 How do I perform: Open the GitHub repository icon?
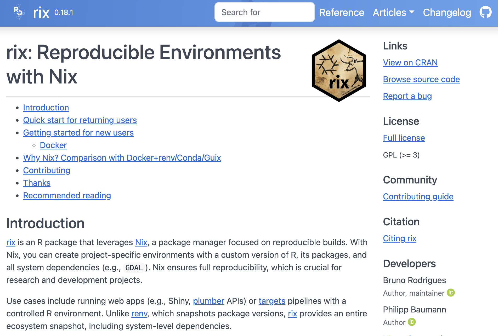tap(485, 12)
